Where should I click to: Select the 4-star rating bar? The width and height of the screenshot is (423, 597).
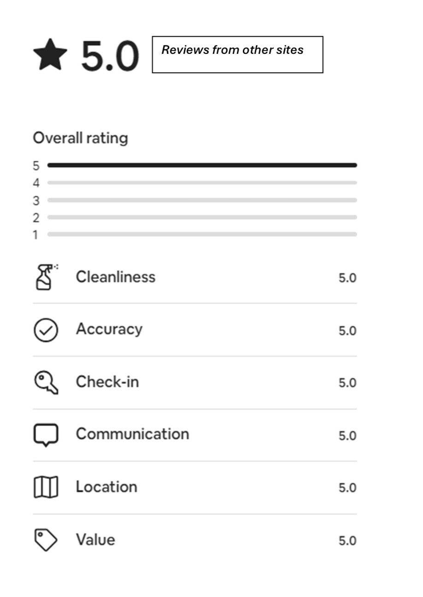202,183
